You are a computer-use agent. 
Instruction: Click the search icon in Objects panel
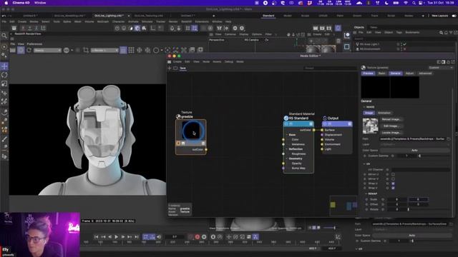[441, 33]
